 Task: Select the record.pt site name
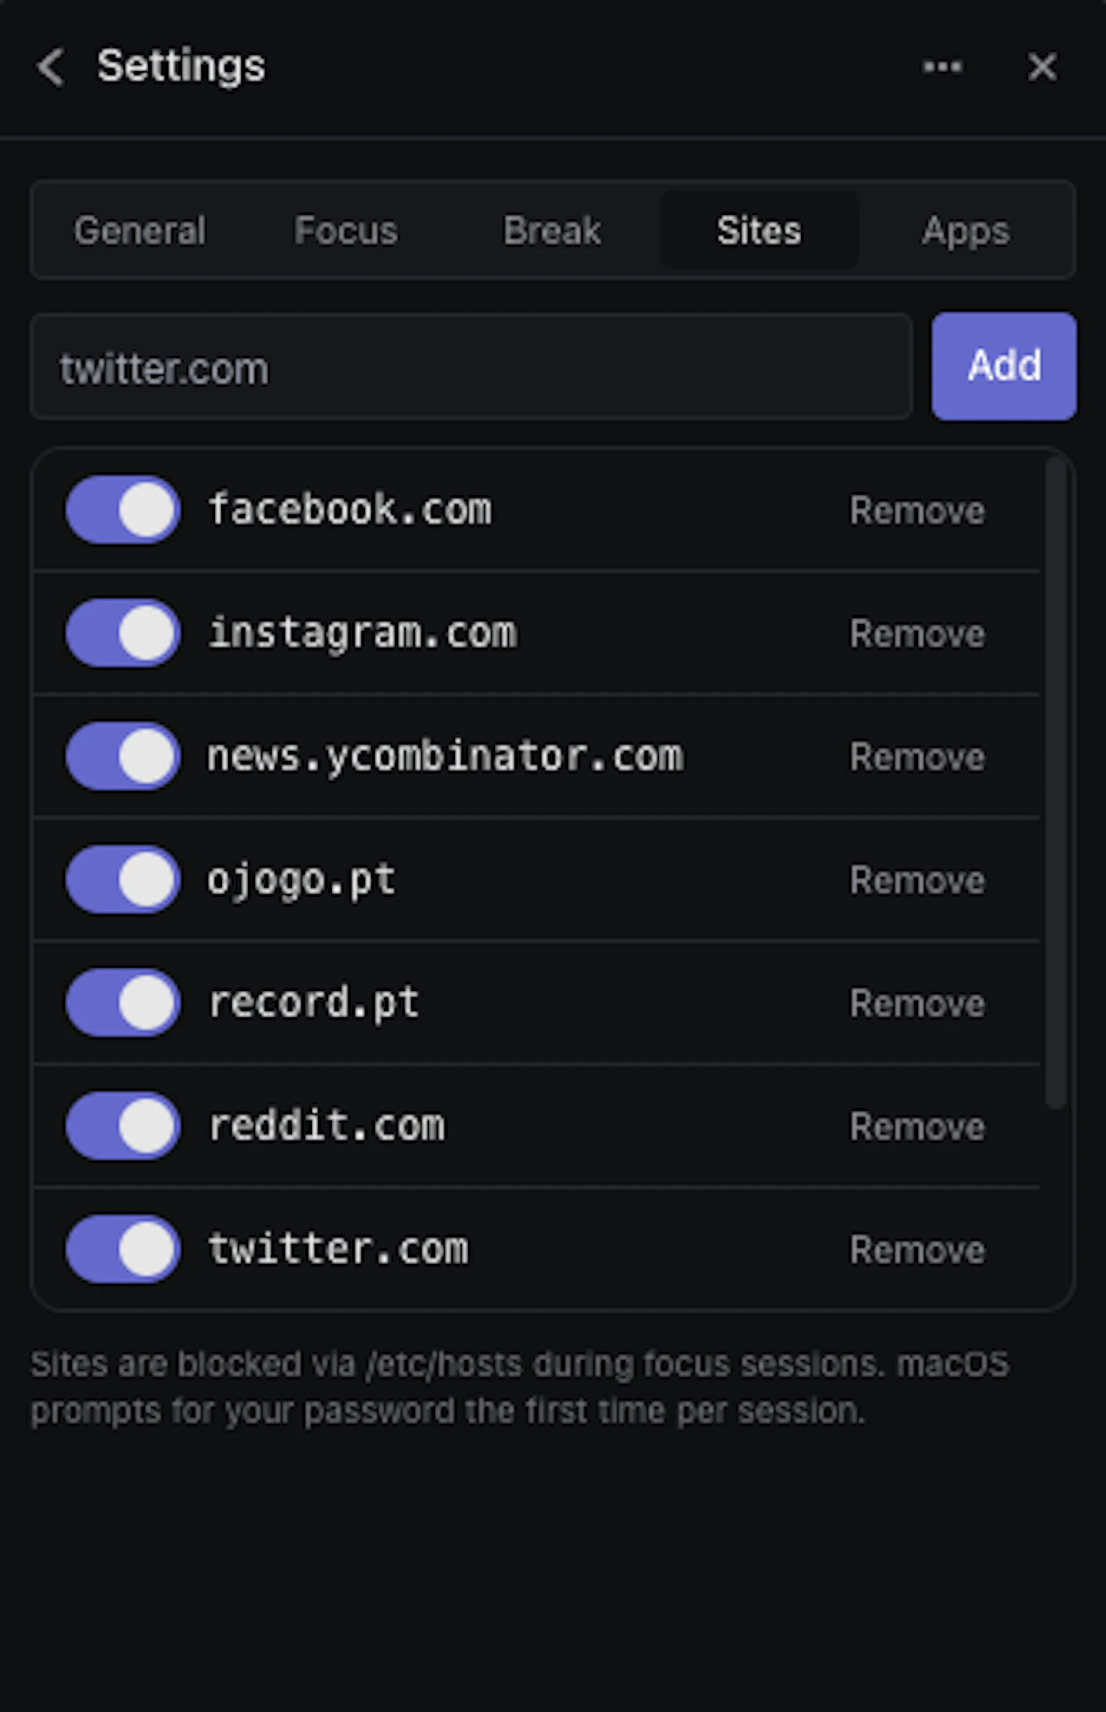click(314, 1004)
